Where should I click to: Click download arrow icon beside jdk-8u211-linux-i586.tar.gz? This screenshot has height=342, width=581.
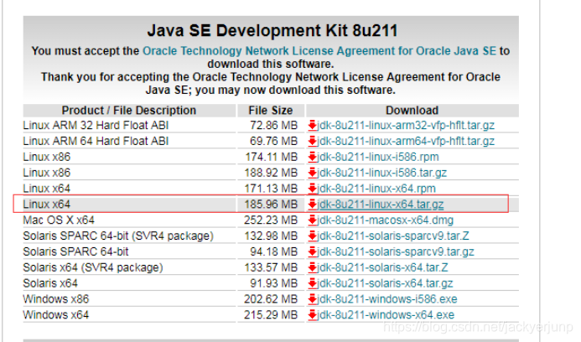pos(313,173)
